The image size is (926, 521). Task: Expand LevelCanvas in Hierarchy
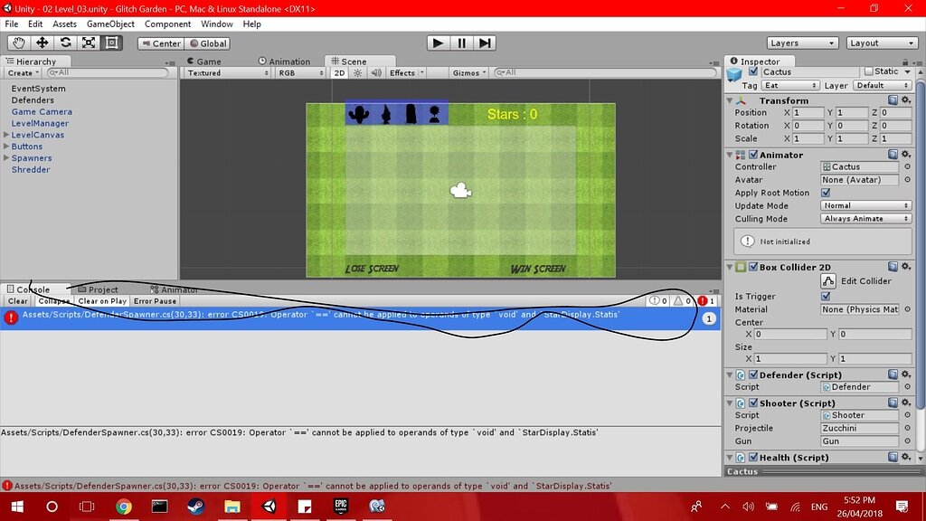click(x=6, y=135)
